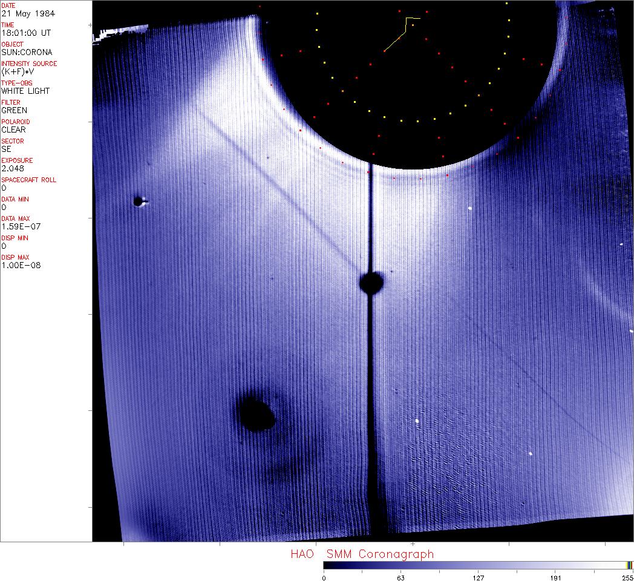Viewport: 634px width, 581px height.
Task: Click the left orange x marker on the disk
Action: point(342,91)
